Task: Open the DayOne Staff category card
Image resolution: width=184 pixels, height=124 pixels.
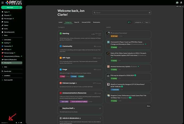Action: tap(80, 110)
